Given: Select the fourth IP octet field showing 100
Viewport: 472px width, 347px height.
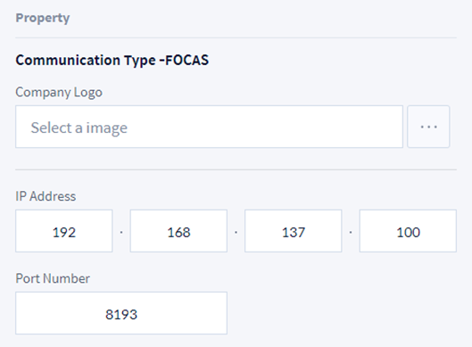Looking at the screenshot, I should pyautogui.click(x=408, y=231).
